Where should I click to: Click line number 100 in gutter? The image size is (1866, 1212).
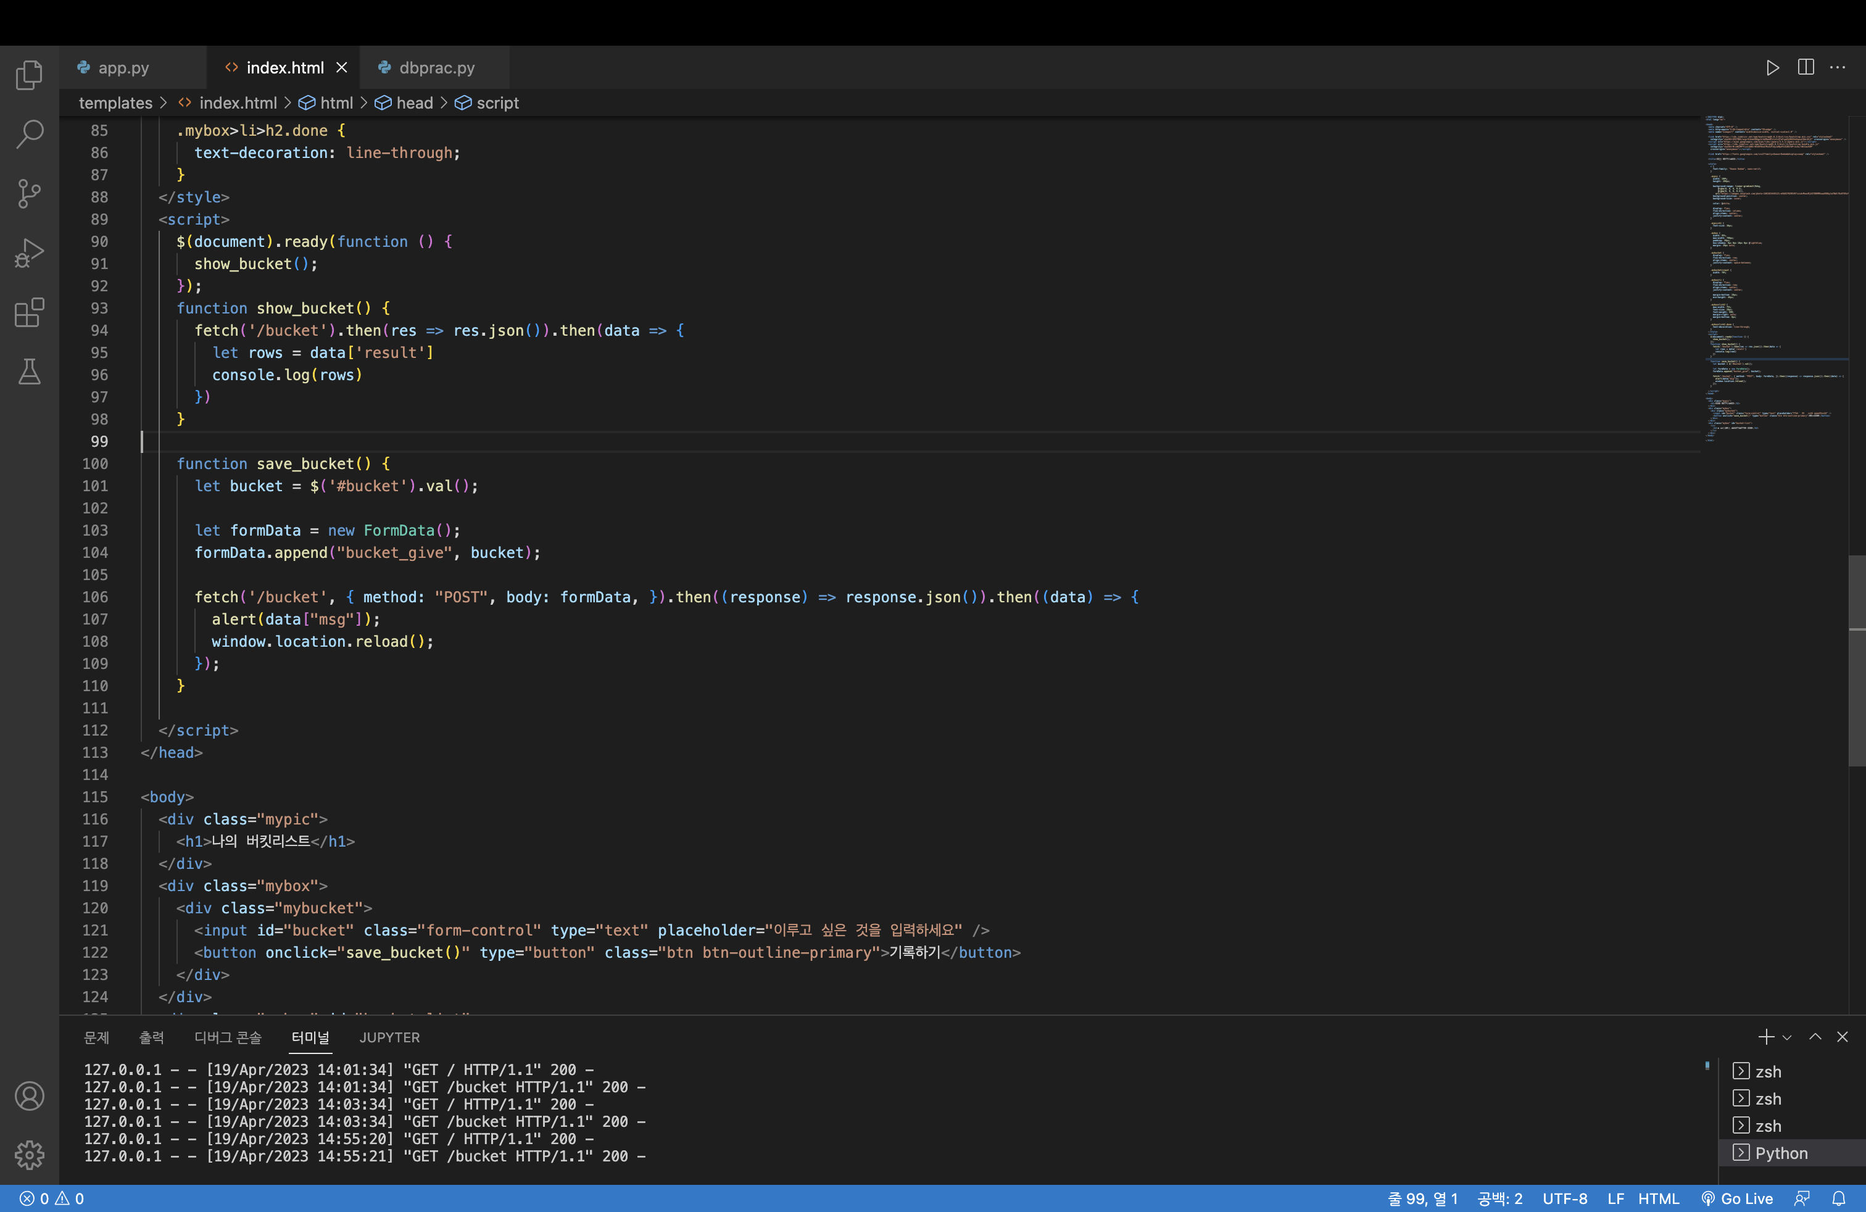click(x=95, y=464)
